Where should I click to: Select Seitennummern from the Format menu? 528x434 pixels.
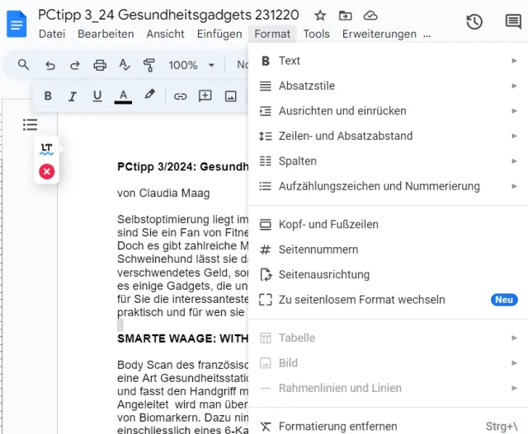[318, 250]
